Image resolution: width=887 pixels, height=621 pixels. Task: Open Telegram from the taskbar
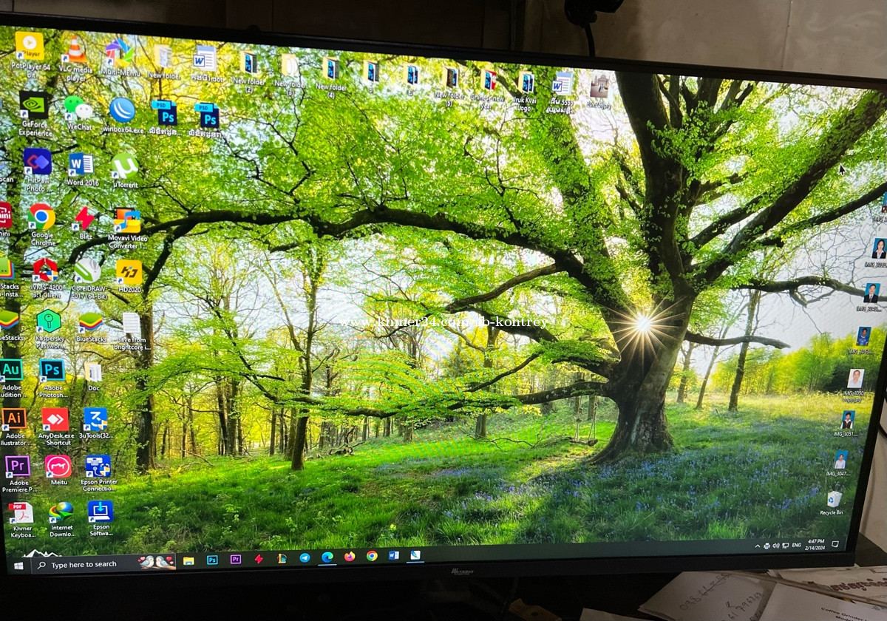coord(305,558)
